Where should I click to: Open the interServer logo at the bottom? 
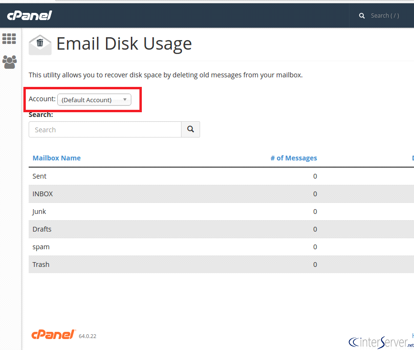380,342
